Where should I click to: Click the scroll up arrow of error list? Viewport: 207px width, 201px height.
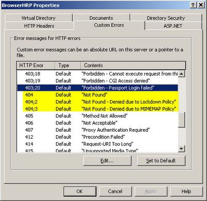click(181, 74)
